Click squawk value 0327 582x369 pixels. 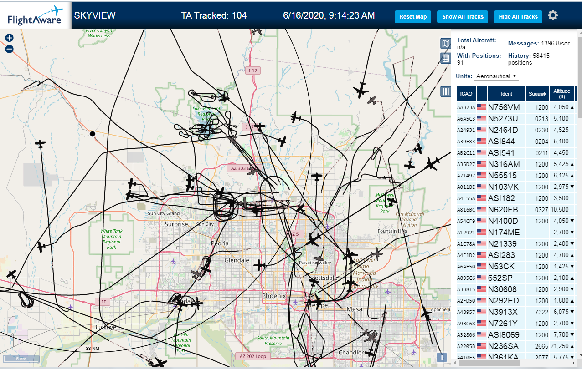click(542, 210)
